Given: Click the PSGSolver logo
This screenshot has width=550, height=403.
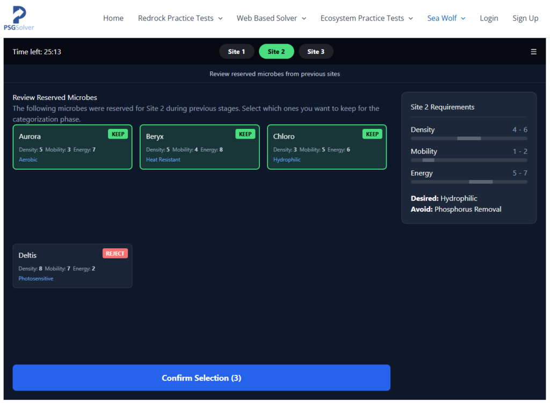Looking at the screenshot, I should [x=19, y=18].
